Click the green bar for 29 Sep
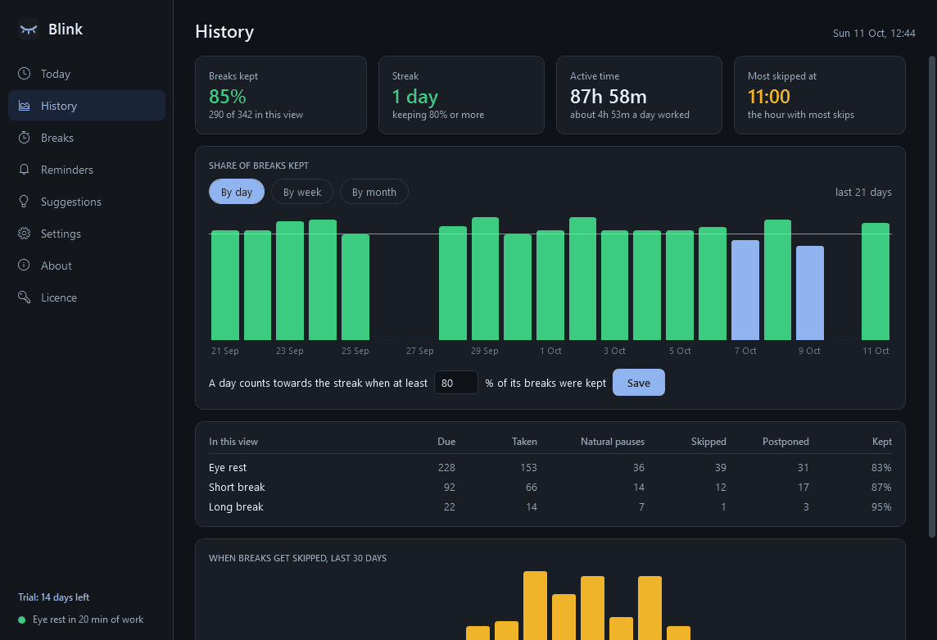This screenshot has width=937, height=640. (x=485, y=279)
